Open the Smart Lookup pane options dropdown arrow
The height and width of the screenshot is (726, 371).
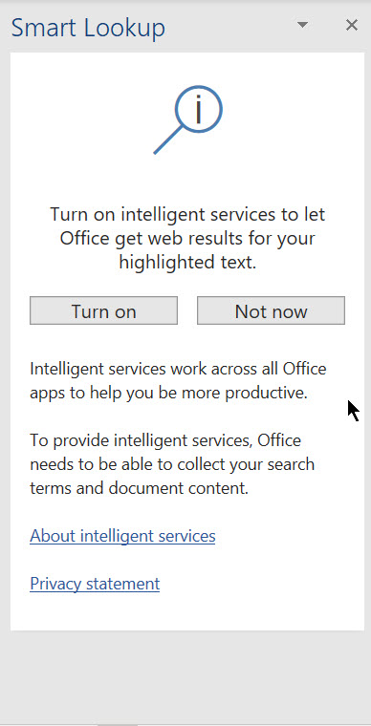coord(302,24)
